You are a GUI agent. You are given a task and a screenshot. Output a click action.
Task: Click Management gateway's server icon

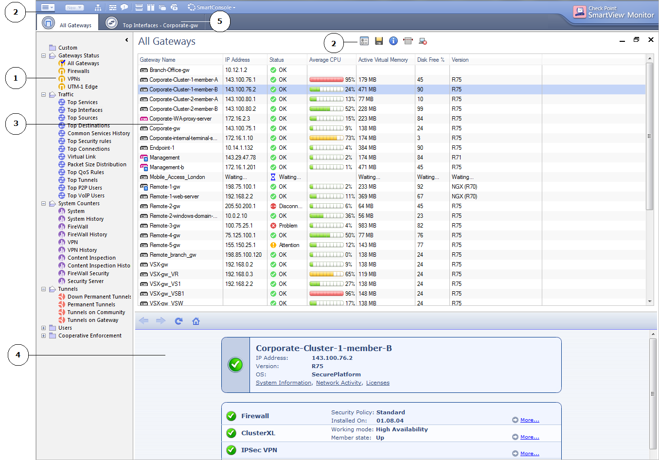click(x=144, y=158)
